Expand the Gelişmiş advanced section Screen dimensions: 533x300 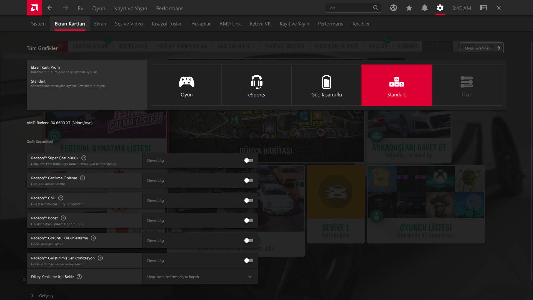pos(42,296)
